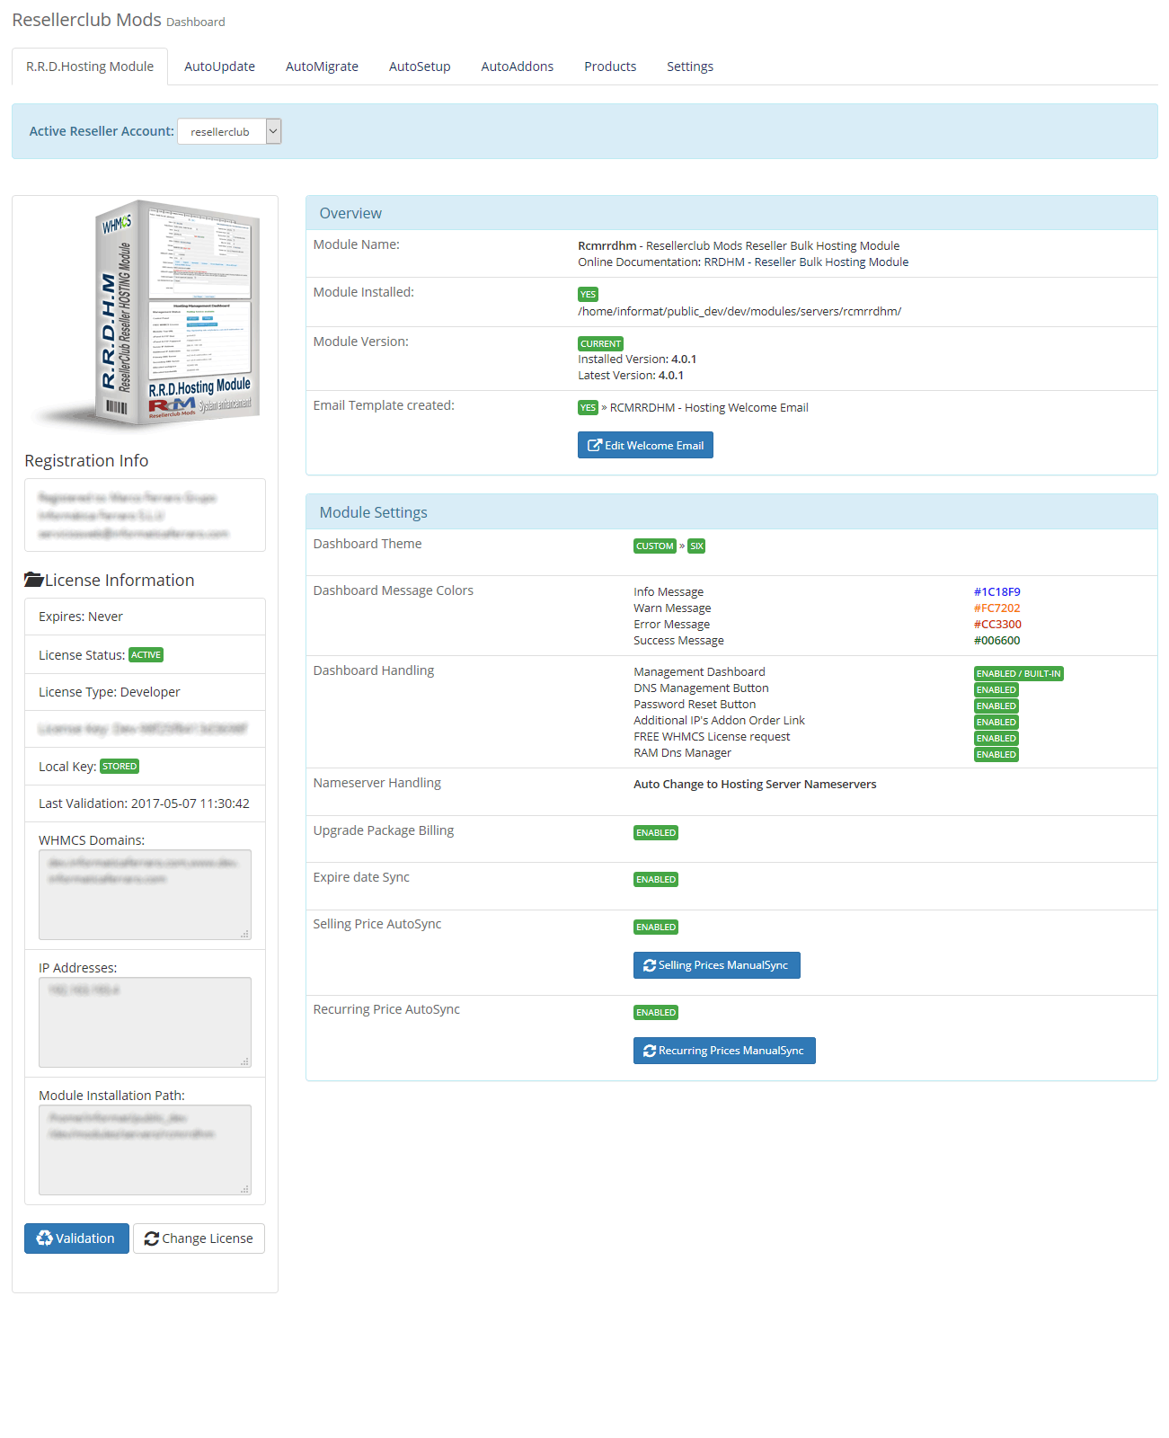The image size is (1169, 1438).
Task: Click the Latest Version: 4.0.1 text
Action: [x=631, y=375]
